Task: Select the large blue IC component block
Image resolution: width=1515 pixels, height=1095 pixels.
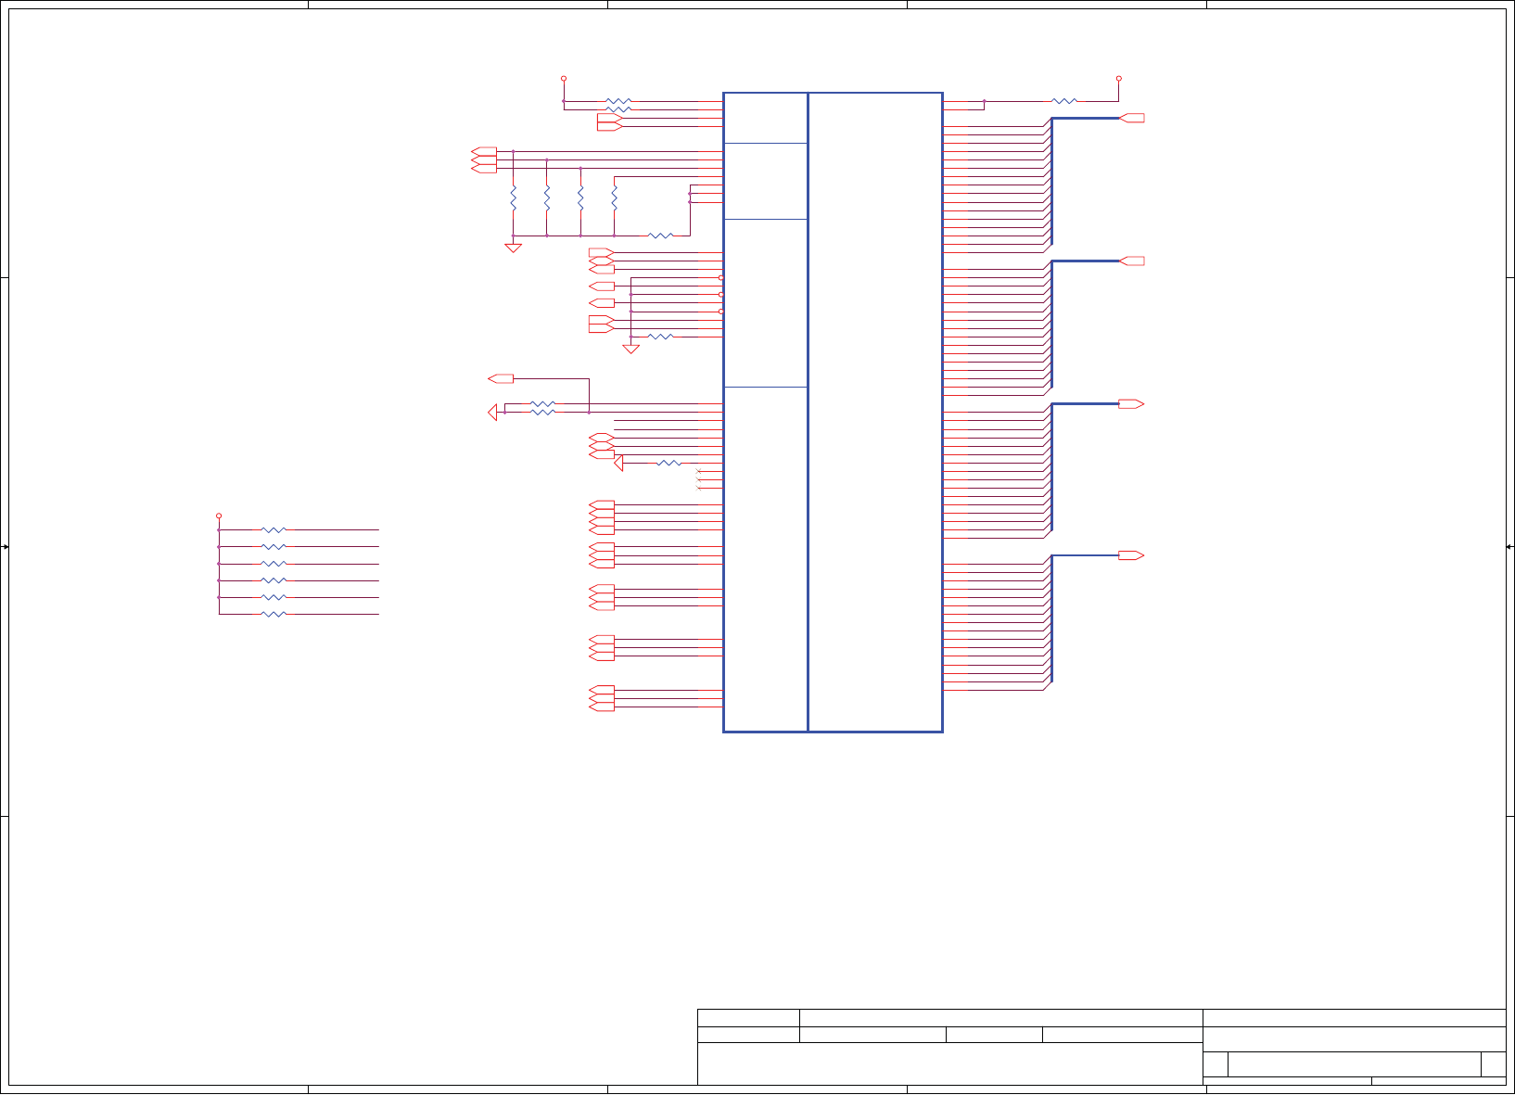Action: tap(833, 412)
